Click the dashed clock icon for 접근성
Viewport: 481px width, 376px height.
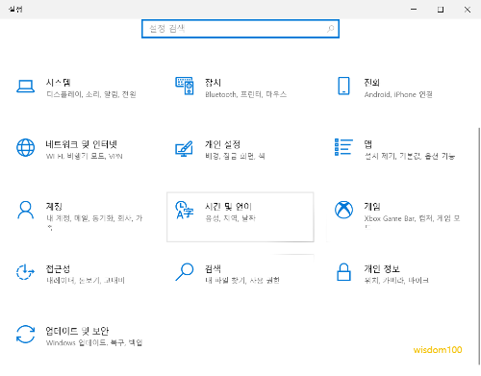point(25,272)
